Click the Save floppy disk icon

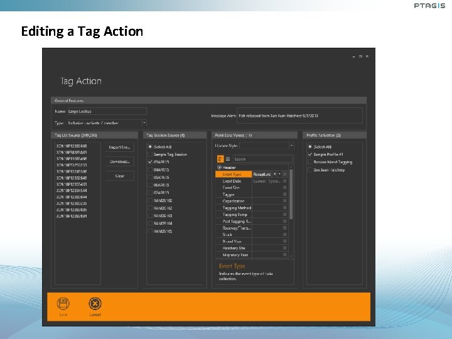[x=63, y=304]
